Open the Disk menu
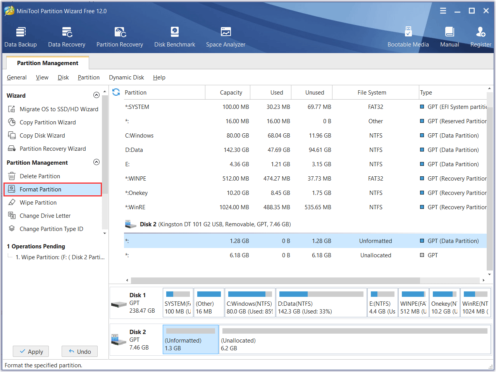 tap(63, 77)
